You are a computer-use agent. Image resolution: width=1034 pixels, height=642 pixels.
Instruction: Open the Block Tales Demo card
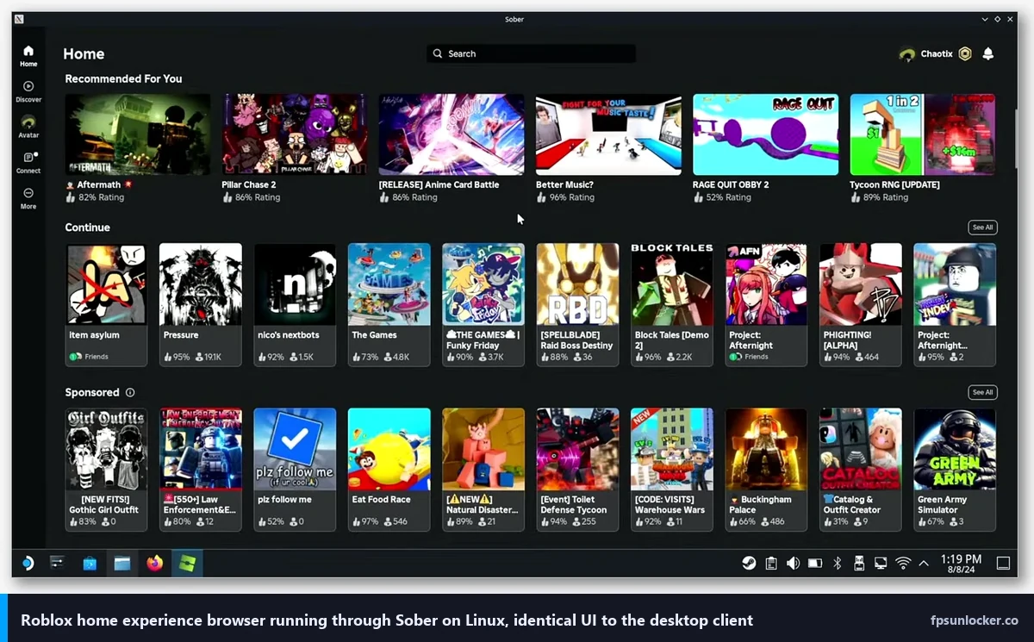(x=672, y=304)
